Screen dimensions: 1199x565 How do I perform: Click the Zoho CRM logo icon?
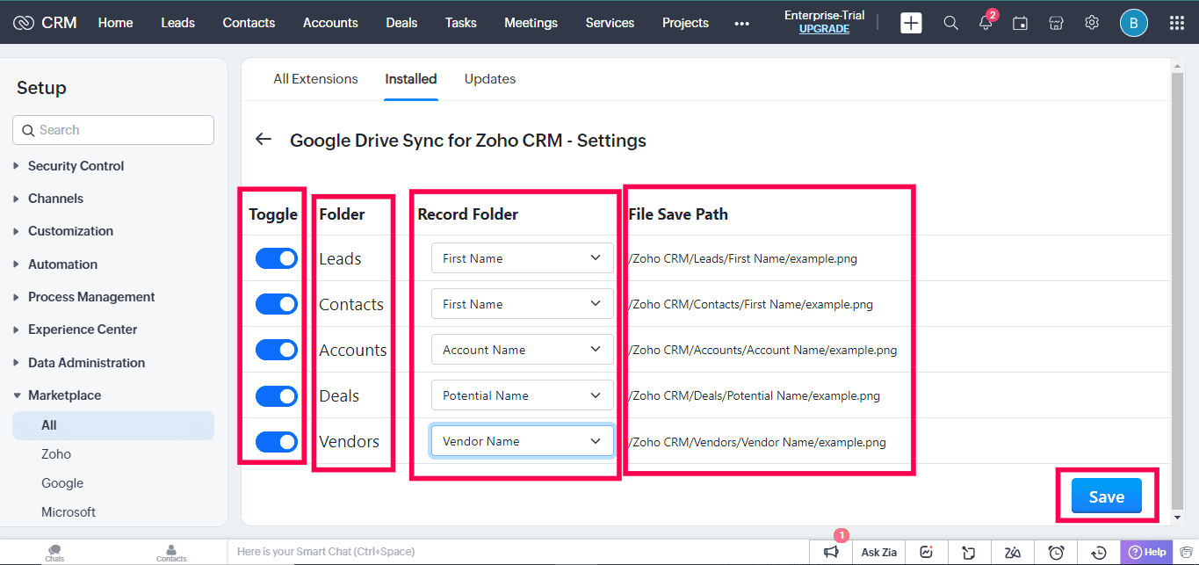(x=24, y=23)
